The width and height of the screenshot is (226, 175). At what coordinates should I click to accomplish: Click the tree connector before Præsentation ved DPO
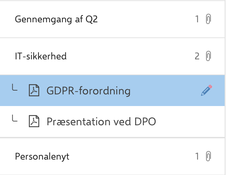[14, 119]
